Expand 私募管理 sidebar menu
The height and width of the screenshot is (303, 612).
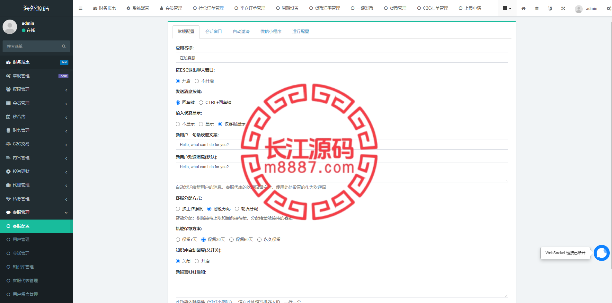pyautogui.click(x=37, y=199)
